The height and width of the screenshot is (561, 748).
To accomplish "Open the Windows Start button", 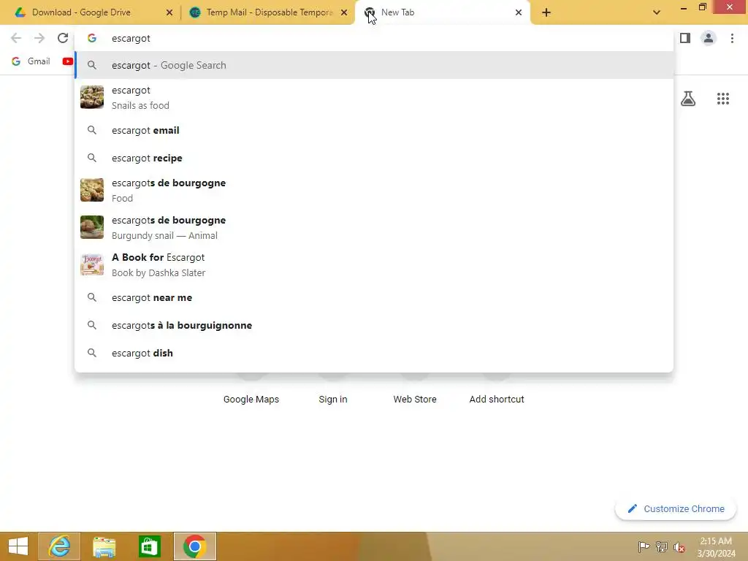I will click(18, 546).
